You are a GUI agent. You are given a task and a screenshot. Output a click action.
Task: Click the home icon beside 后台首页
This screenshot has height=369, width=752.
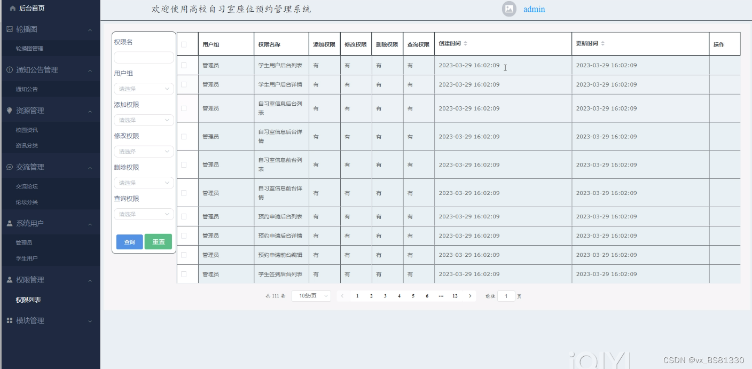[13, 9]
